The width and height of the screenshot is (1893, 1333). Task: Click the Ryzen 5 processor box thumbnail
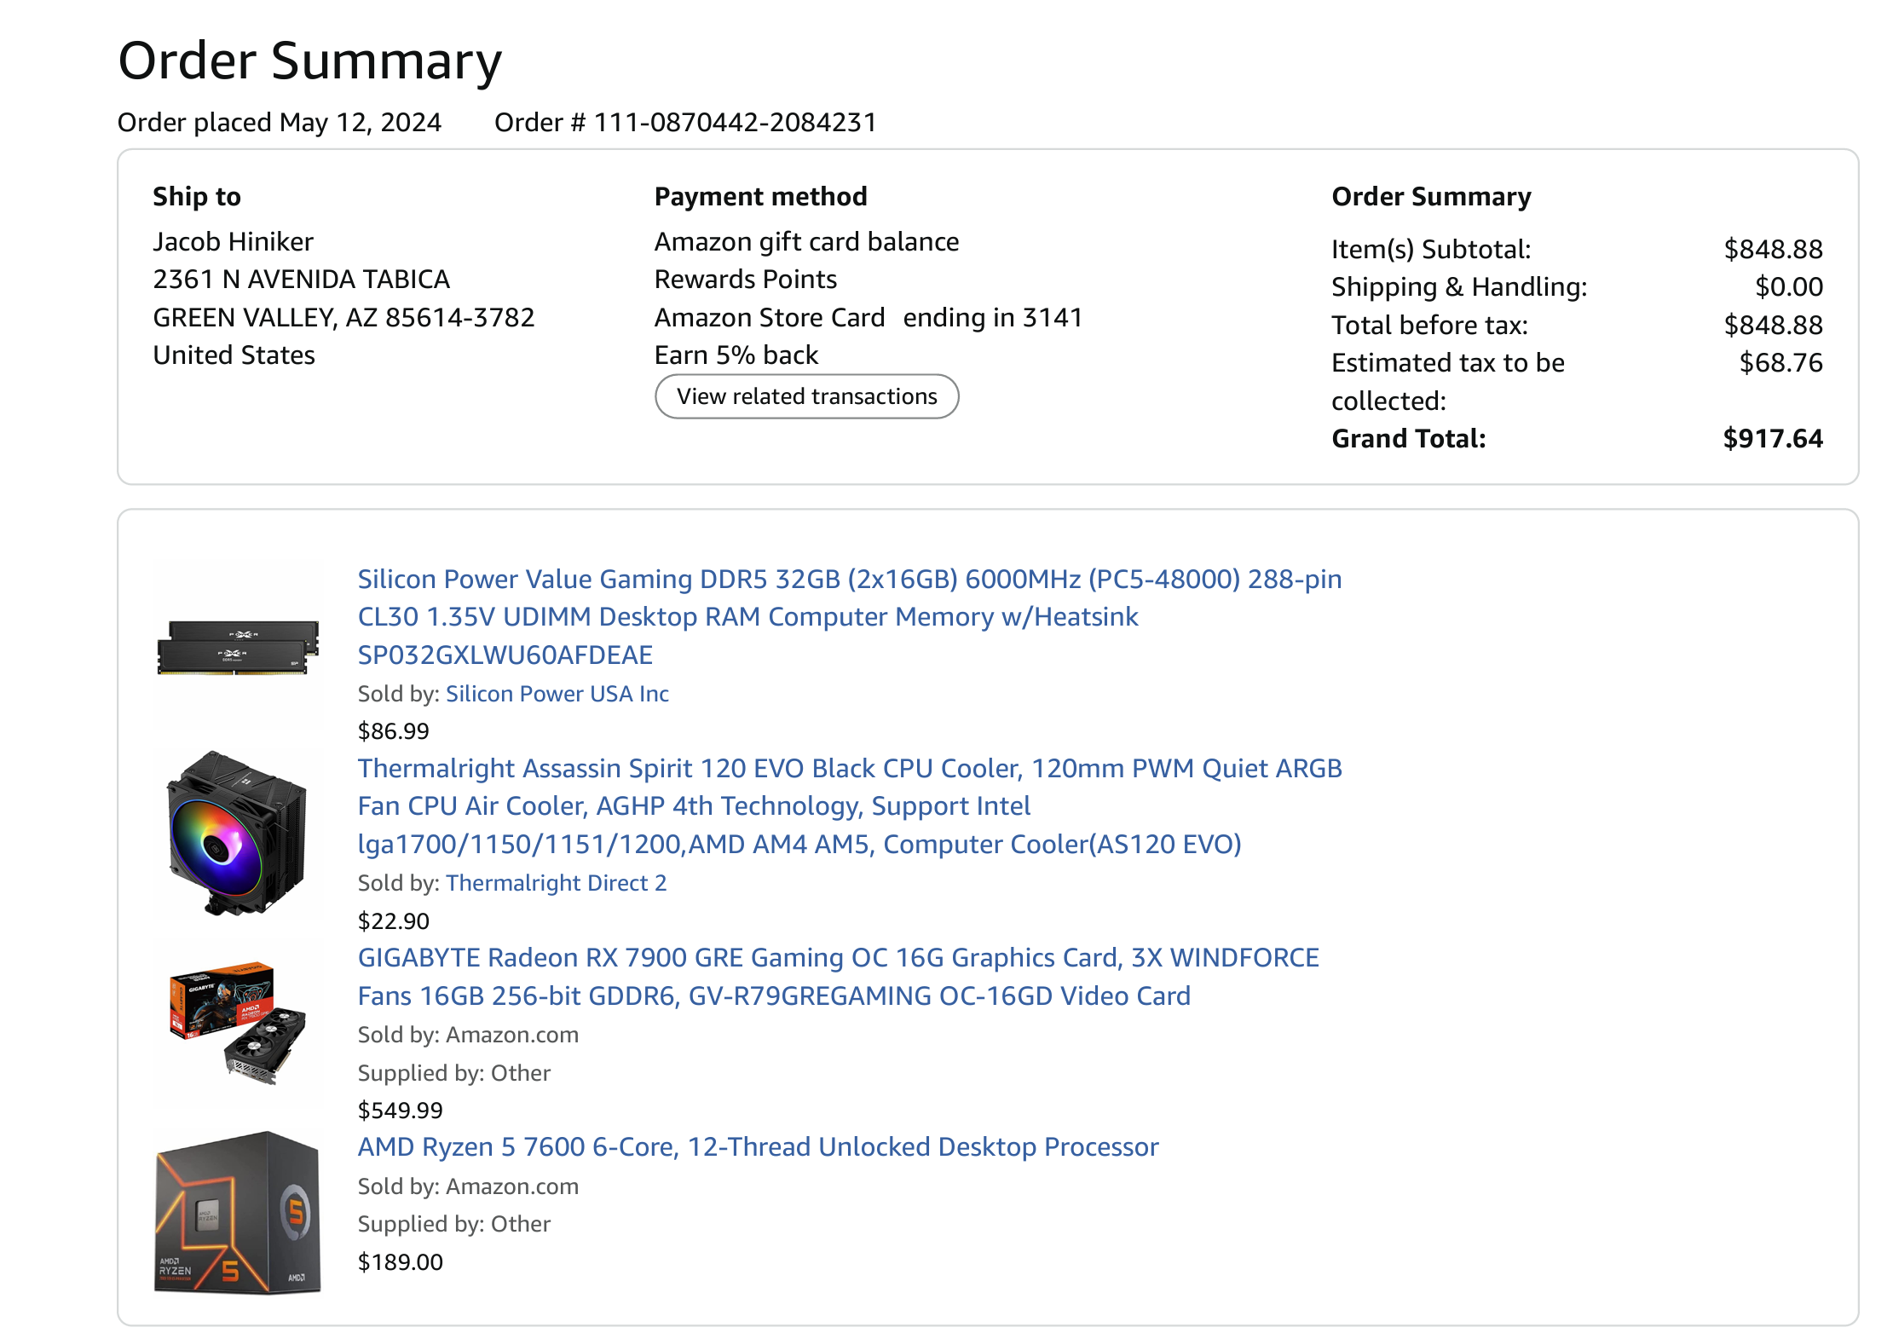click(238, 1212)
